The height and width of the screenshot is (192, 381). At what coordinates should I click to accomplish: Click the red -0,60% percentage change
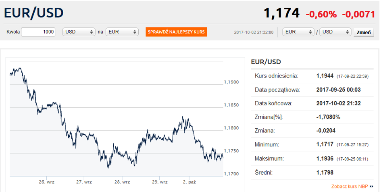coord(321,14)
